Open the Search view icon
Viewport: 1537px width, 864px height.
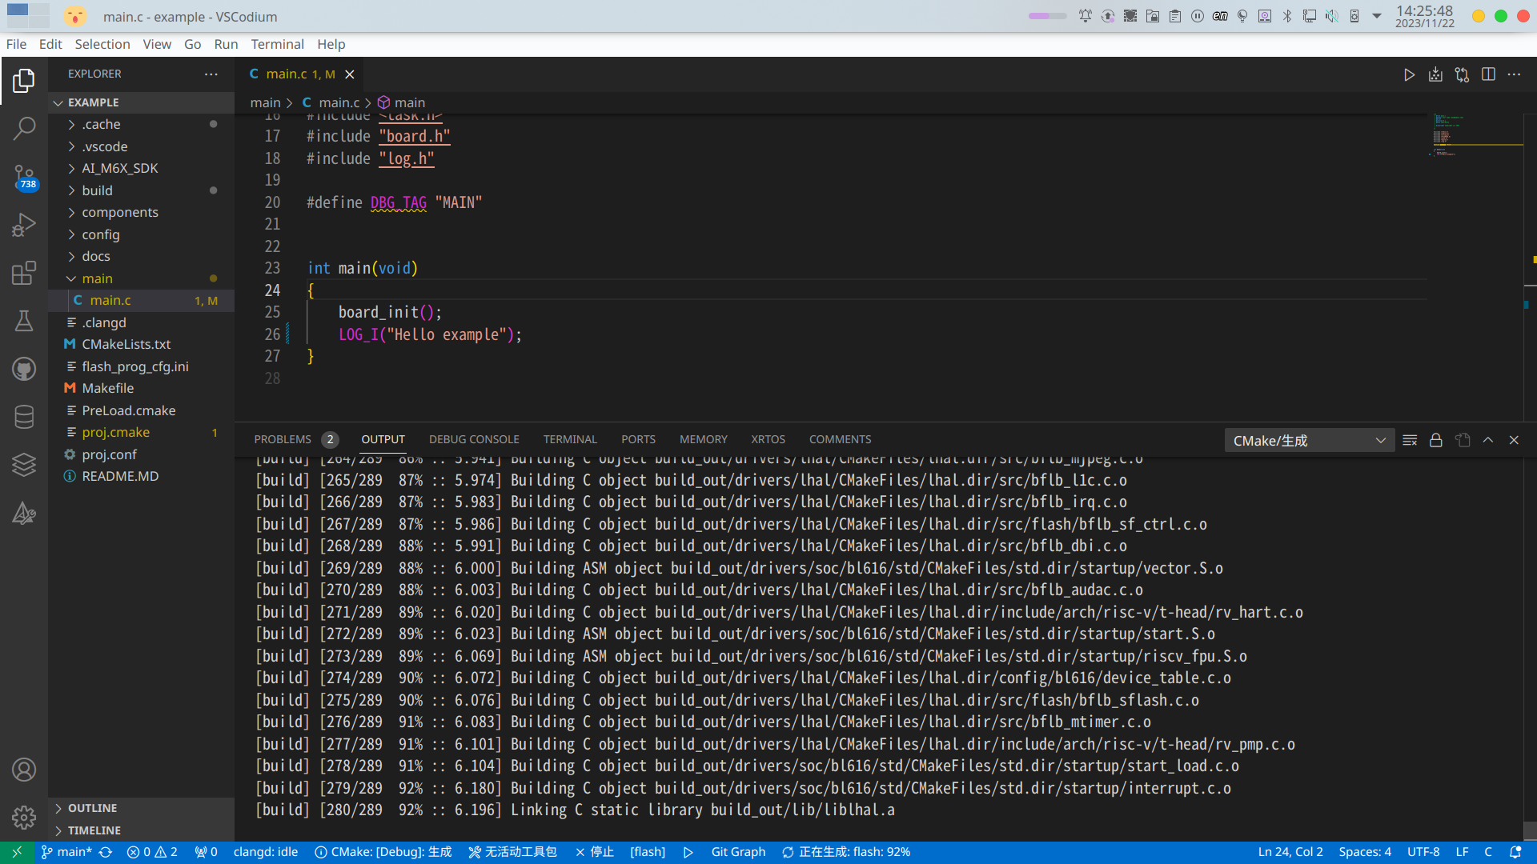[24, 128]
